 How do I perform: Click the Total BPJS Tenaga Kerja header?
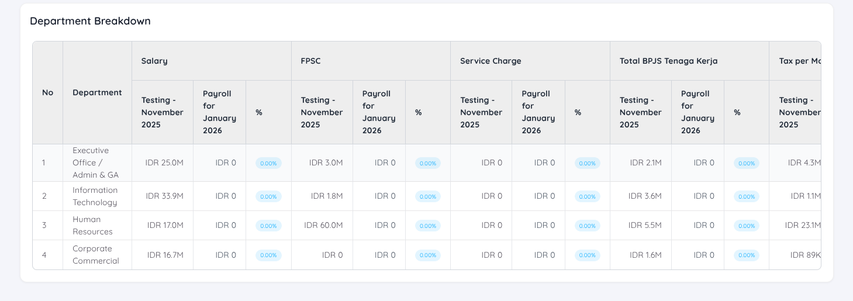tap(668, 61)
